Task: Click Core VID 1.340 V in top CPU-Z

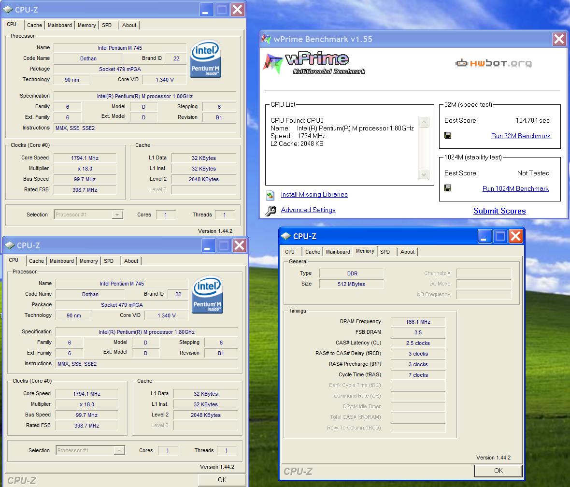Action: [x=165, y=80]
